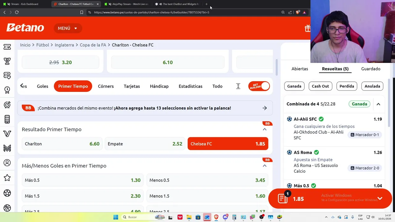Click the Betano logo
Image resolution: width=395 pixels, height=222 pixels.
pos(25,28)
